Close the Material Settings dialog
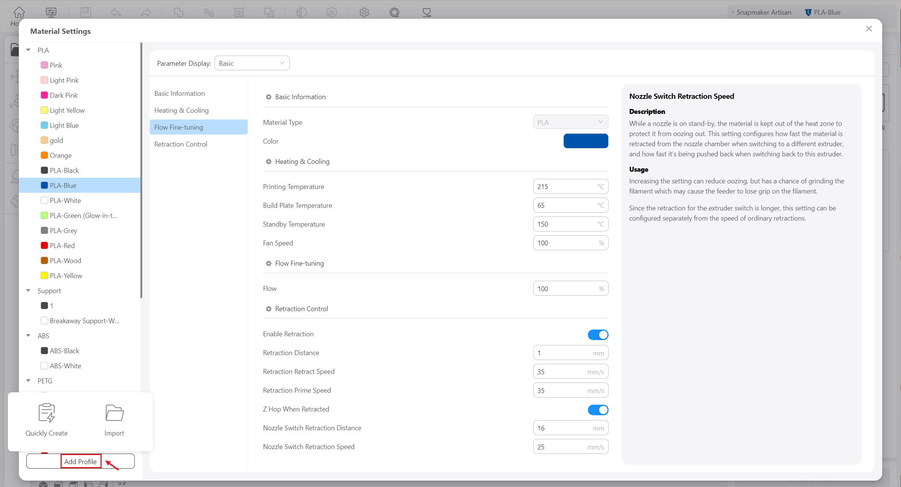 [869, 29]
